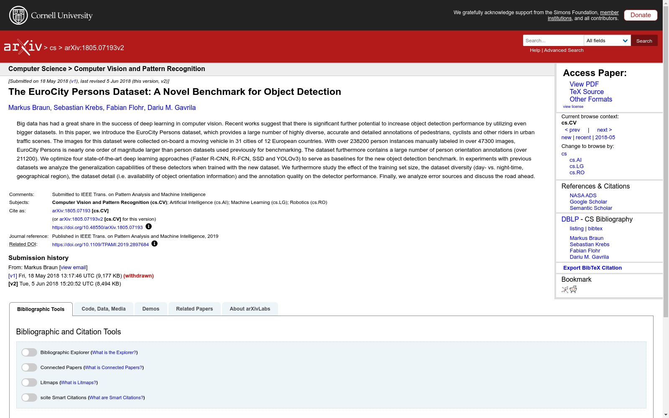Open the View PDF link

[584, 84]
